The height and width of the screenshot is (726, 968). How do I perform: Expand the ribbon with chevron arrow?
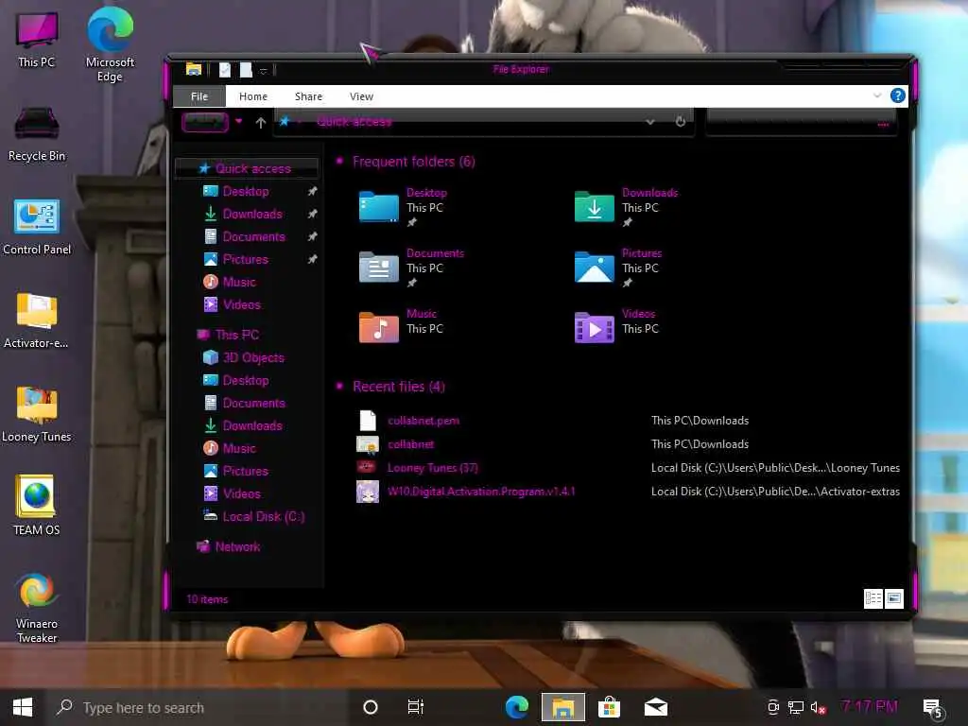(x=876, y=95)
